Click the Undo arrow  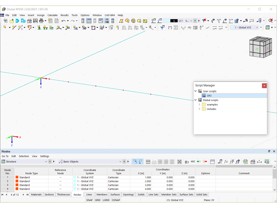coord(63,21)
